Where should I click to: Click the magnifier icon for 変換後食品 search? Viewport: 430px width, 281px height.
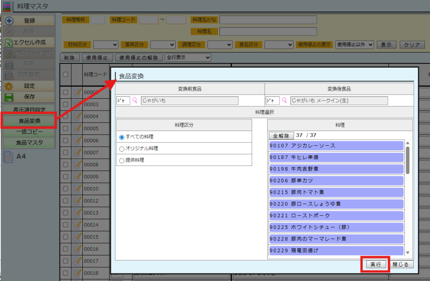pos(285,100)
